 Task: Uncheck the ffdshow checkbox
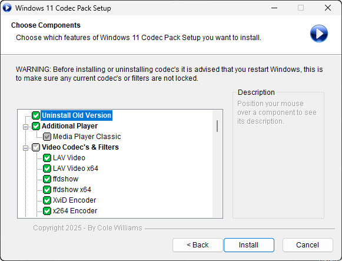tap(47, 179)
